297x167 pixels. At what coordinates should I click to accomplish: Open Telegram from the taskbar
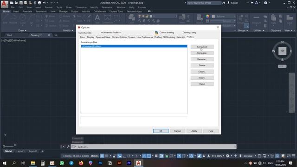71,163
